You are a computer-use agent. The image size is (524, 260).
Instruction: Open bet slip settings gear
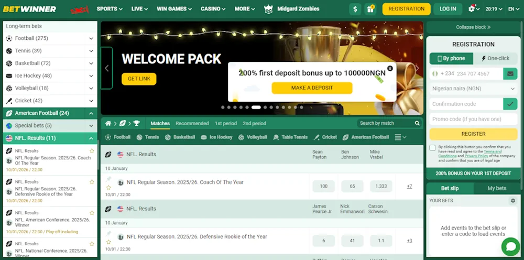(512, 201)
